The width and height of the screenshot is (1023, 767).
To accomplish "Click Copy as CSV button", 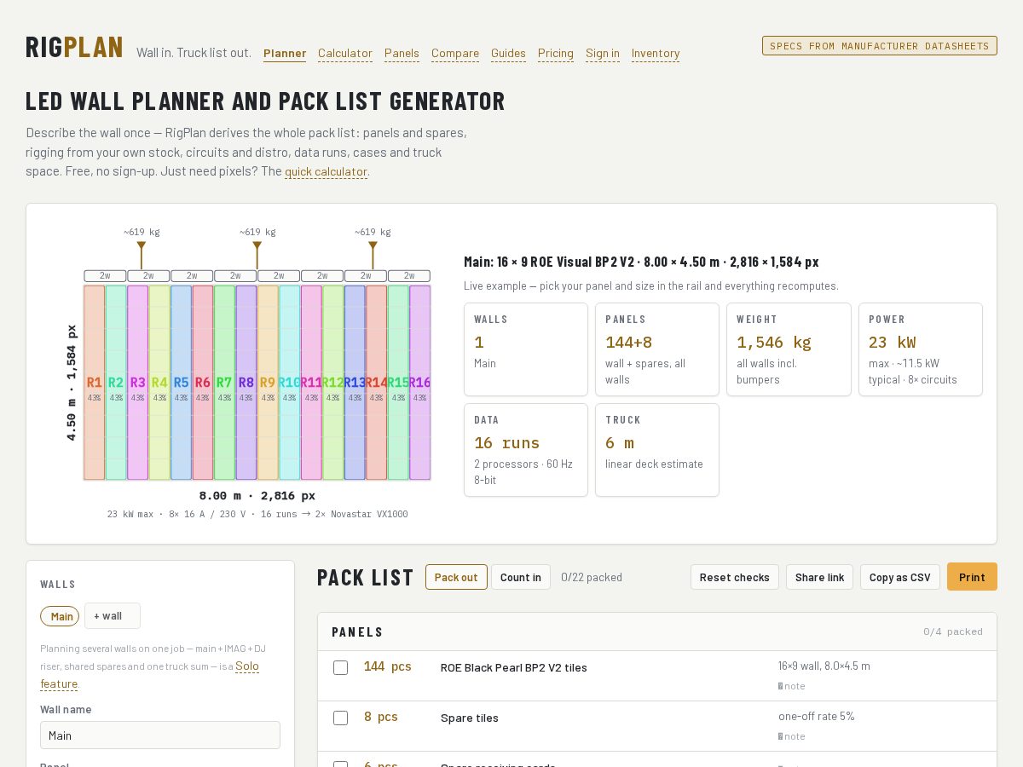I will pos(900,577).
